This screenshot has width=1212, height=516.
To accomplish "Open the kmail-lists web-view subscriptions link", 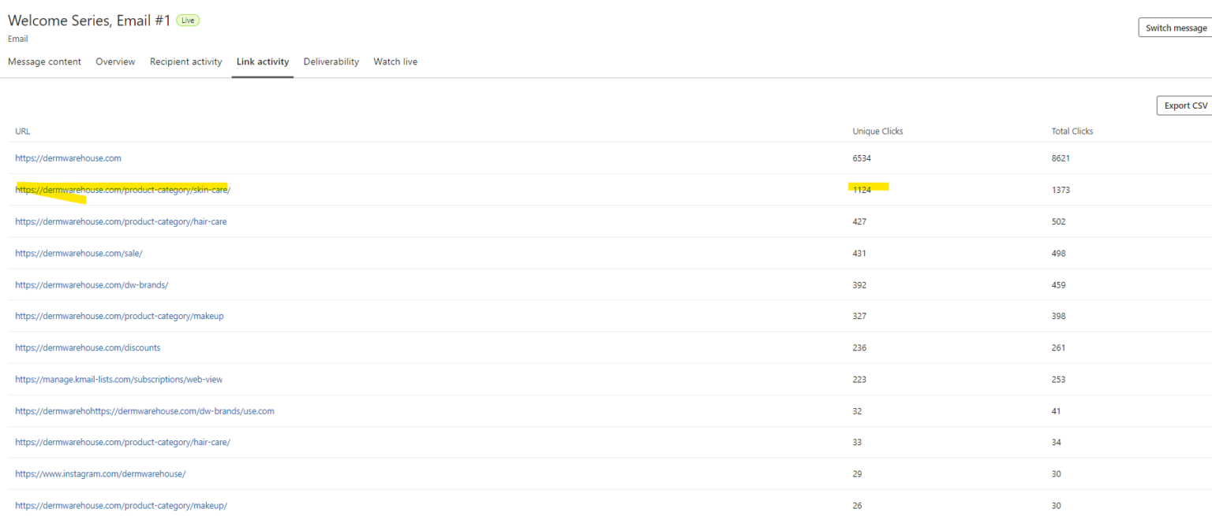I will [118, 379].
